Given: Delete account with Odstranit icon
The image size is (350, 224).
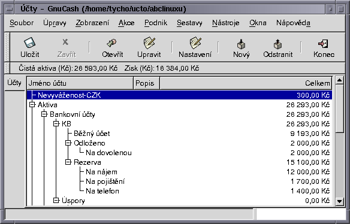Looking at the screenshot, I should [x=277, y=44].
